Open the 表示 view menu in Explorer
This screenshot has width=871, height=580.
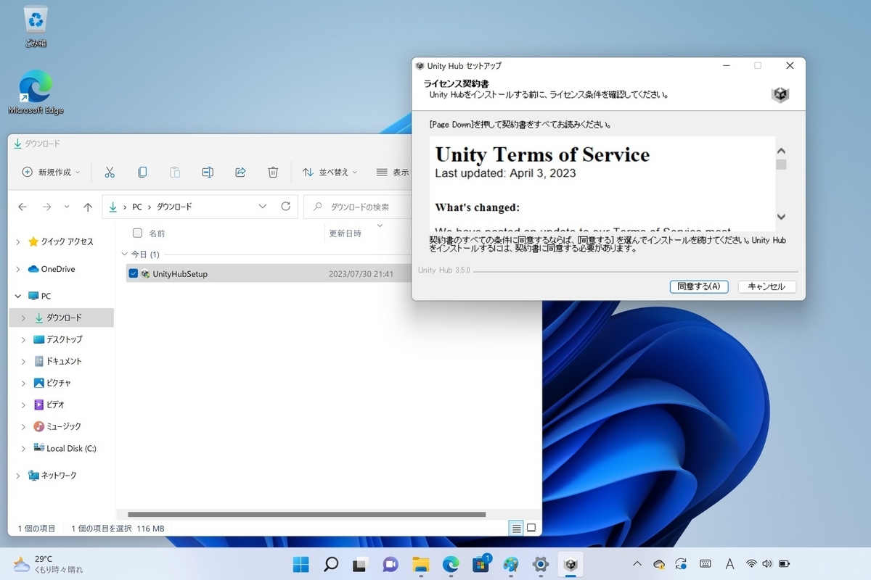(x=393, y=172)
